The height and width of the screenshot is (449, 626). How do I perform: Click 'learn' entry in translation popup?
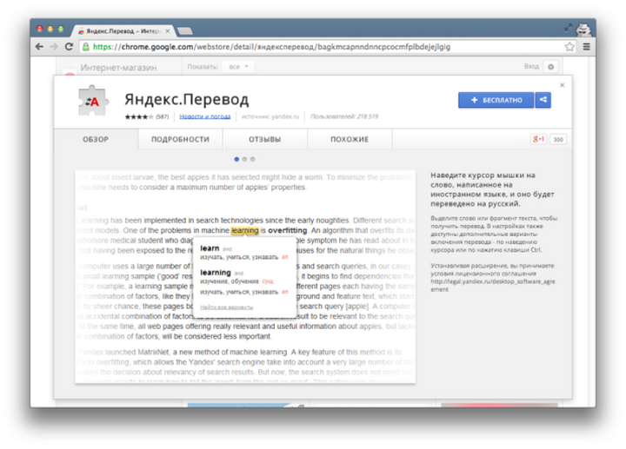[210, 248]
